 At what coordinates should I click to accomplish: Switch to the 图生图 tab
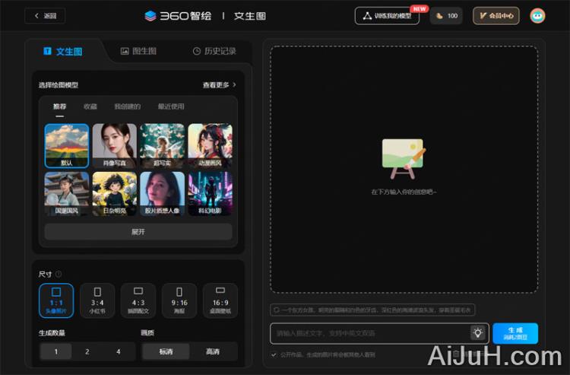[138, 51]
